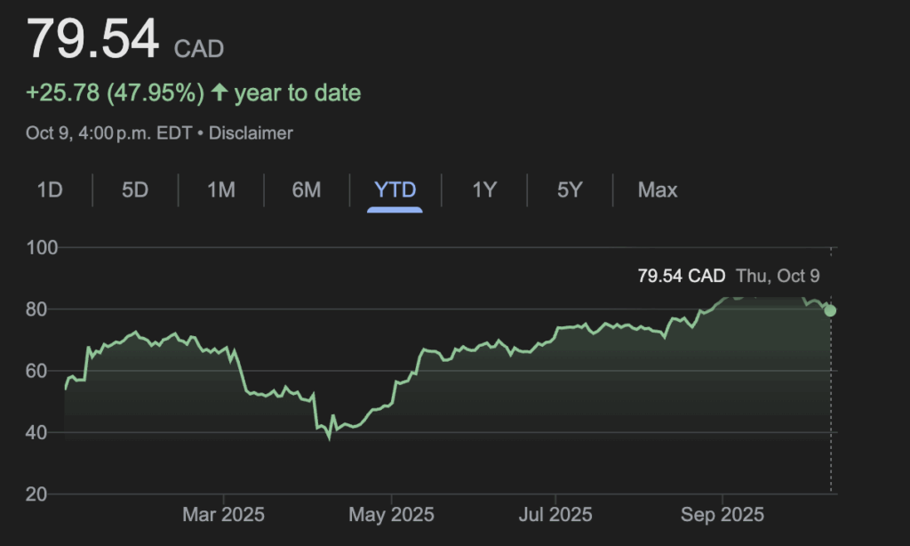Click the +25.78 (47.95%) change text

116,92
